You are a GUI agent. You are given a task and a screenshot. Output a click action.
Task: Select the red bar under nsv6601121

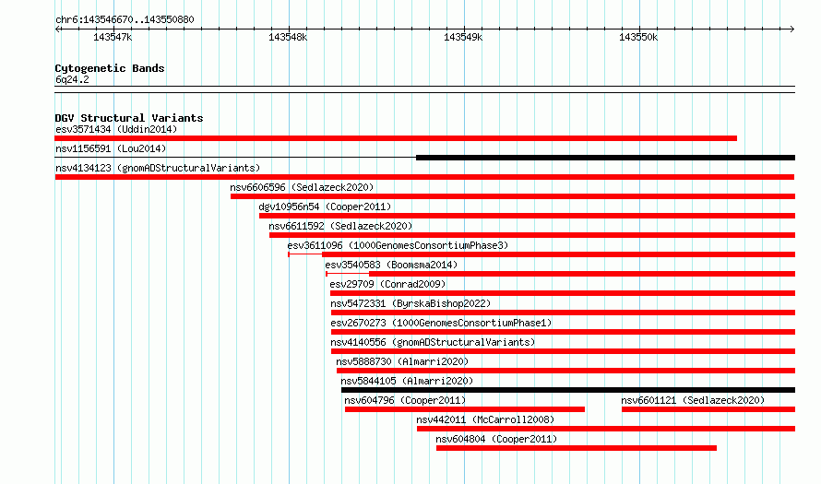708,409
